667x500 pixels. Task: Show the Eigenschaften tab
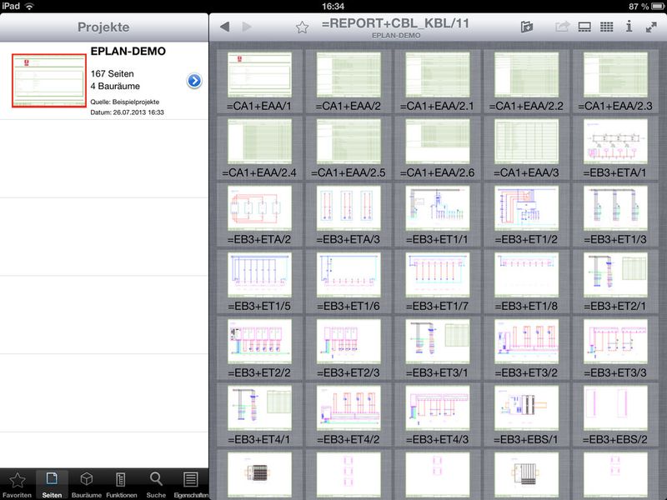point(191,484)
